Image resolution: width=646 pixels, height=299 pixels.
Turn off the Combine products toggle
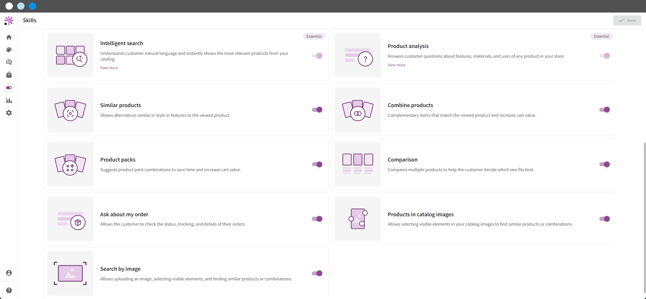coord(605,110)
